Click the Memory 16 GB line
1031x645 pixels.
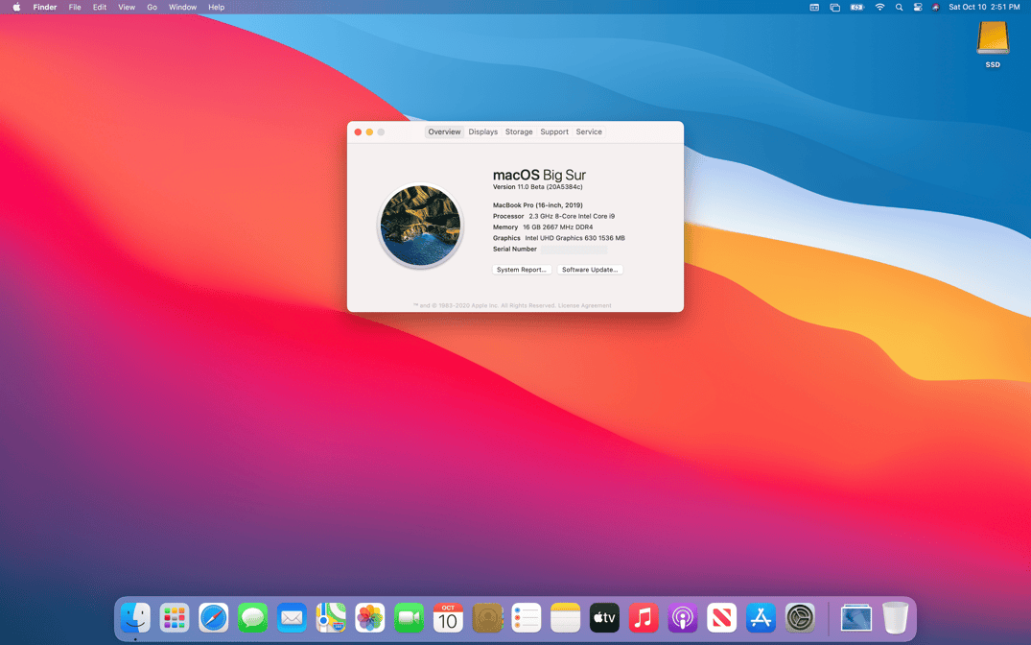[x=543, y=227]
